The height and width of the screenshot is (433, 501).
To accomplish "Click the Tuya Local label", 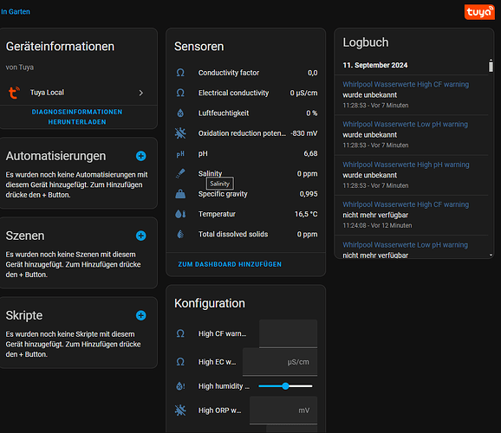I will pos(47,93).
